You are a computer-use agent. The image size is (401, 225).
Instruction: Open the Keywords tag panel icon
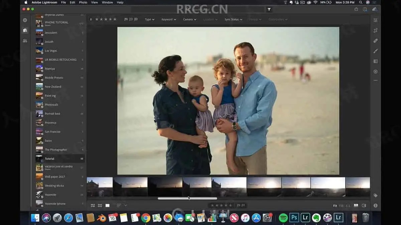click(375, 196)
